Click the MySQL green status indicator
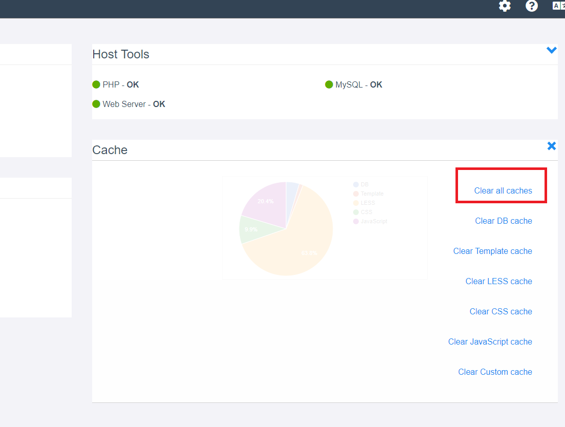 pyautogui.click(x=329, y=84)
